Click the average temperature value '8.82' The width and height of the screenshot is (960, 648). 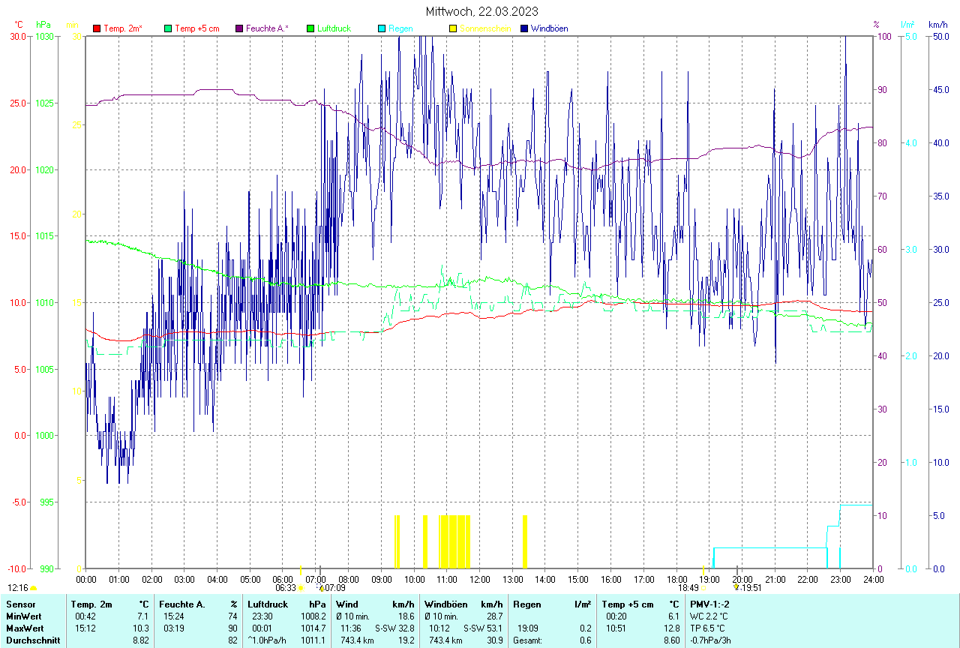pos(141,640)
